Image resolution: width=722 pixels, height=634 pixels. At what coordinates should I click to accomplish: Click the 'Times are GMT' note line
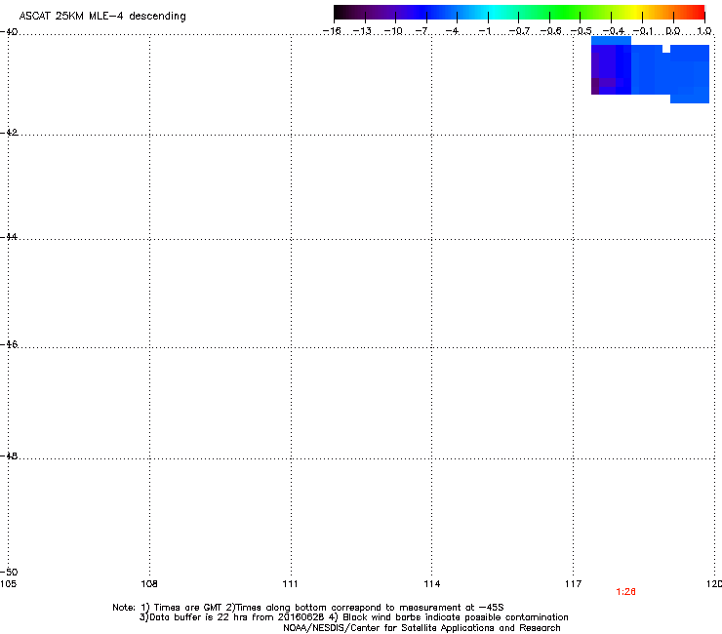[308, 608]
